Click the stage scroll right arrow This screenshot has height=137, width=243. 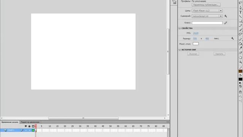coord(165,118)
